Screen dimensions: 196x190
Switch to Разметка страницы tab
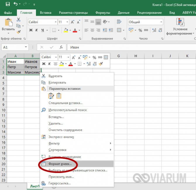pyautogui.click(x=73, y=13)
